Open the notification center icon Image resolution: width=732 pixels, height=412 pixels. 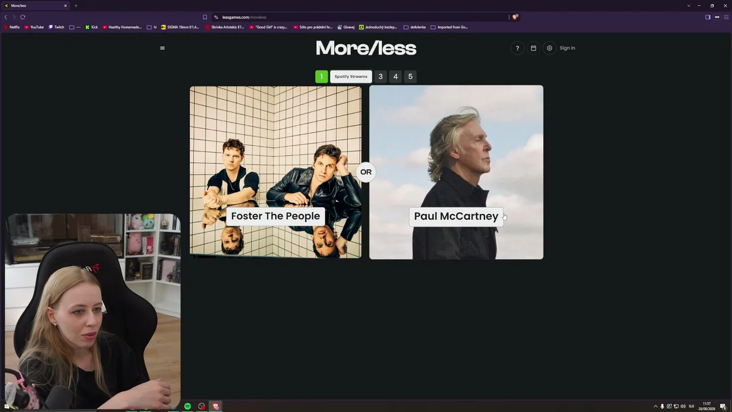pyautogui.click(x=723, y=406)
